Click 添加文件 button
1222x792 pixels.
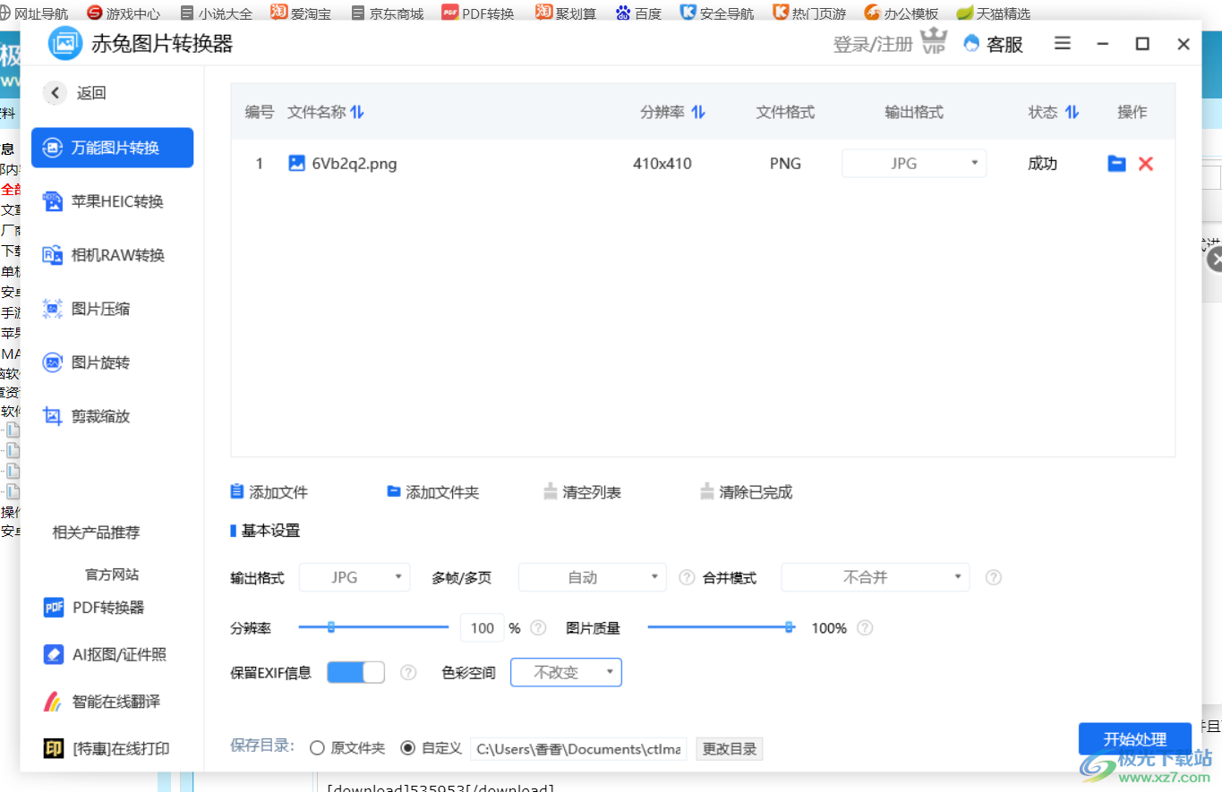(x=269, y=492)
